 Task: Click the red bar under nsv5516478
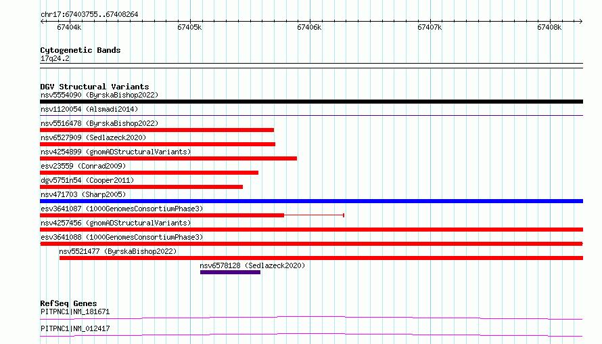[x=157, y=130]
